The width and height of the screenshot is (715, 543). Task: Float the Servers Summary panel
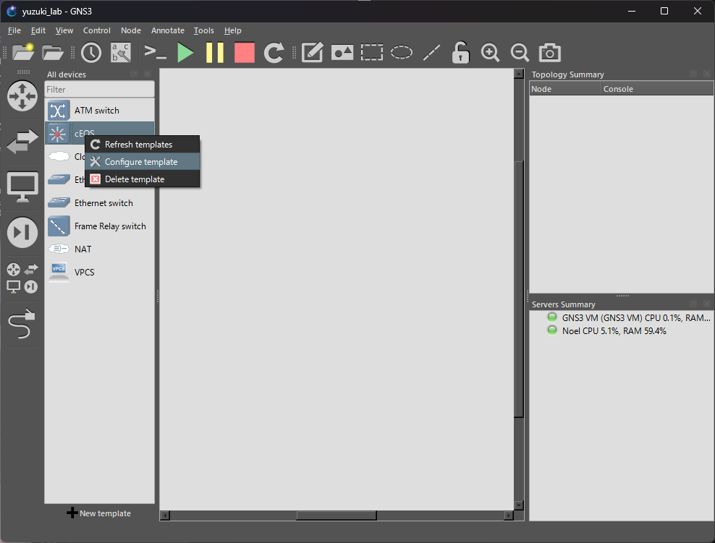tap(693, 304)
